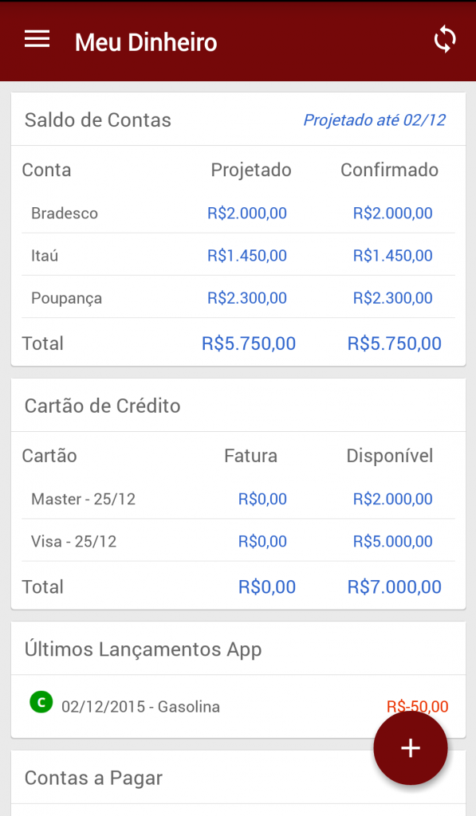This screenshot has width=476, height=816.
Task: Click the Confirmado column header
Action: 390,170
